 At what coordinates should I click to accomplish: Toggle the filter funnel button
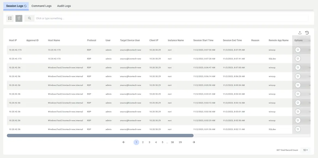[19, 18]
